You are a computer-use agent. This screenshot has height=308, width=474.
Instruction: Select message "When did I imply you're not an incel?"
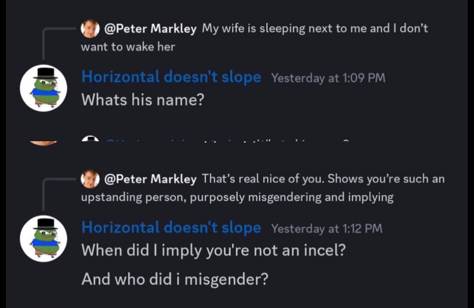point(213,250)
